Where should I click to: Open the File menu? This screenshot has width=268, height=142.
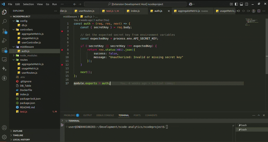(10, 4)
